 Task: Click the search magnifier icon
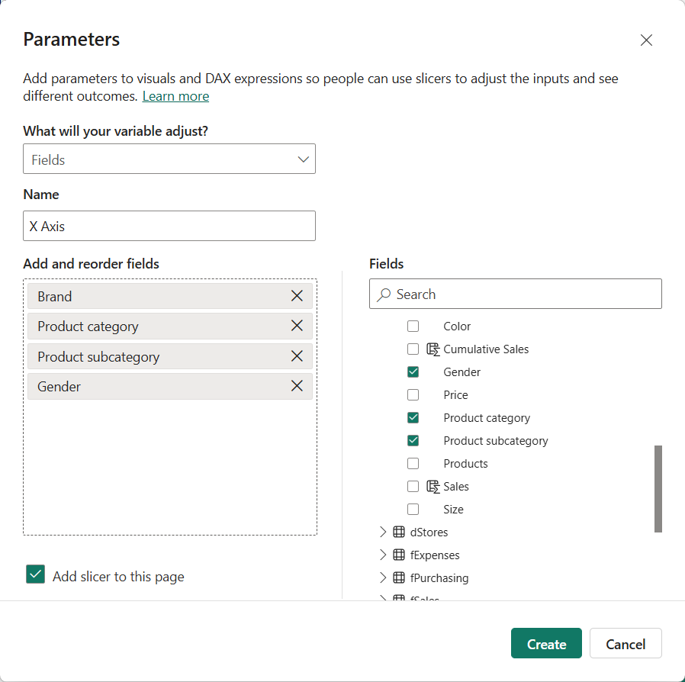[x=384, y=294]
